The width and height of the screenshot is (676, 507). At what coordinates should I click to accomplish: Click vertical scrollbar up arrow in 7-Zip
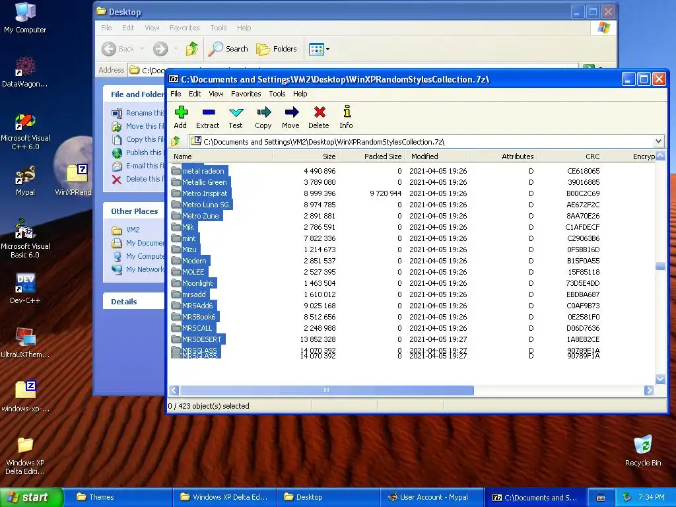point(660,156)
